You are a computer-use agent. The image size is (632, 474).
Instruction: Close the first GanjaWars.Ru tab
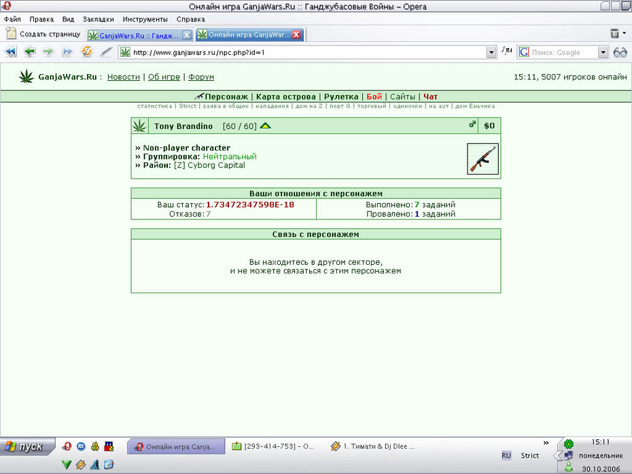pos(187,35)
